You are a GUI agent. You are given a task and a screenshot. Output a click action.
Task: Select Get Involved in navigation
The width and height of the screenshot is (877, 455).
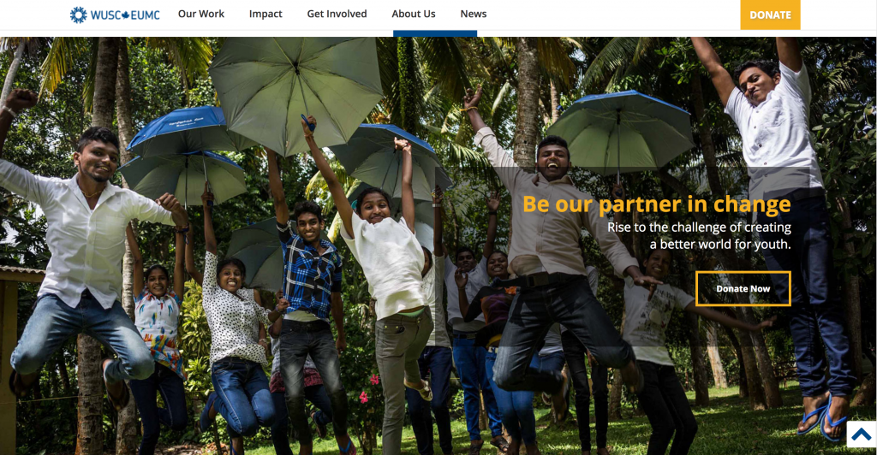pyautogui.click(x=337, y=14)
